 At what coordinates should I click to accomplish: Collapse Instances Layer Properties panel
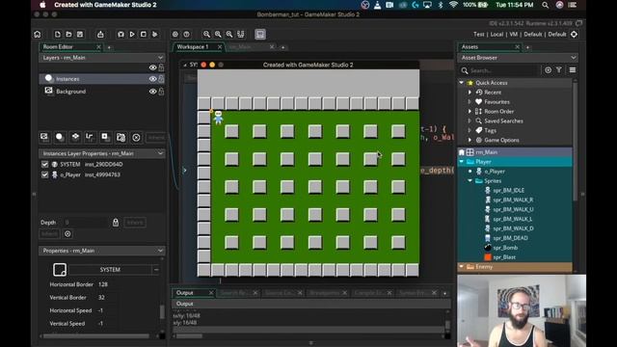160,153
